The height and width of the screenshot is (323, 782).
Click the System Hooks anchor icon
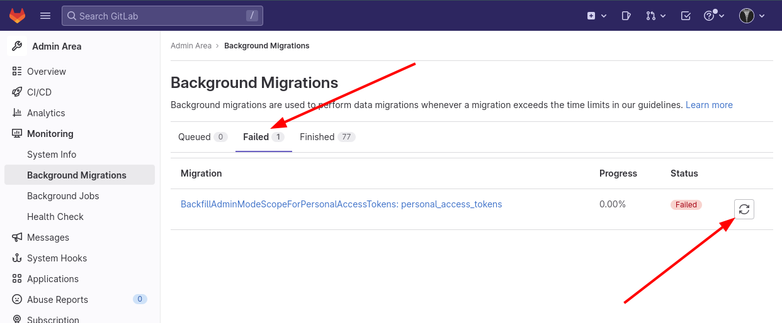(x=17, y=258)
